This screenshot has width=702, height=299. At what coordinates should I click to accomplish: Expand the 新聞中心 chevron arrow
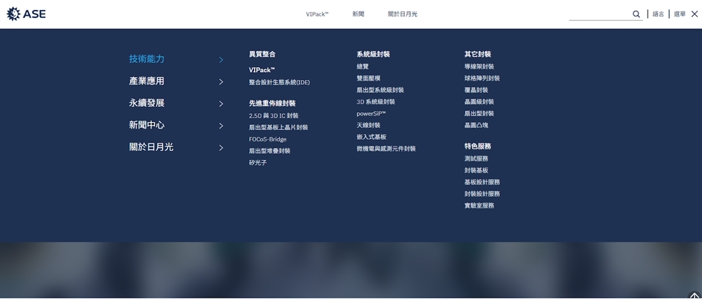point(221,126)
